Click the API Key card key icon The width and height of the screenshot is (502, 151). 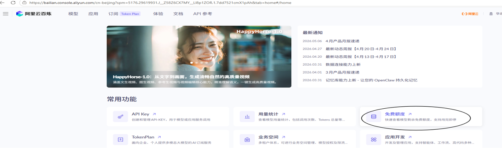[120, 117]
